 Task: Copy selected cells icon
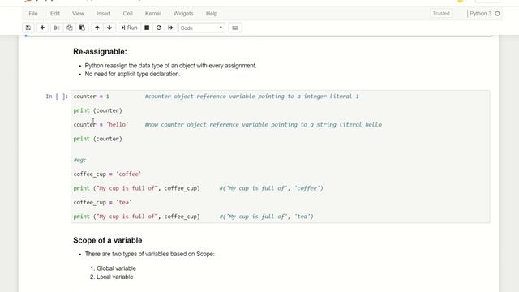(70, 28)
